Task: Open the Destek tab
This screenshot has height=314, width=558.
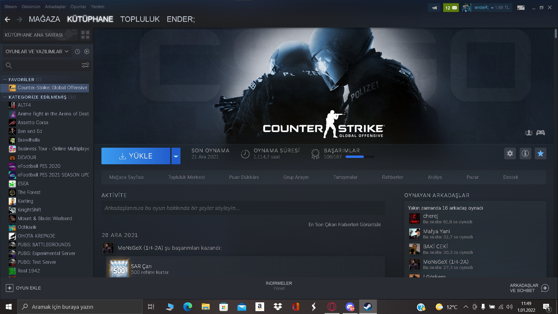Action: [511, 177]
